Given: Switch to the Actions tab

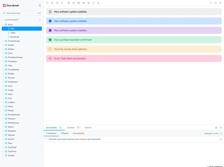Looking at the screenshot, I should point(88,128).
